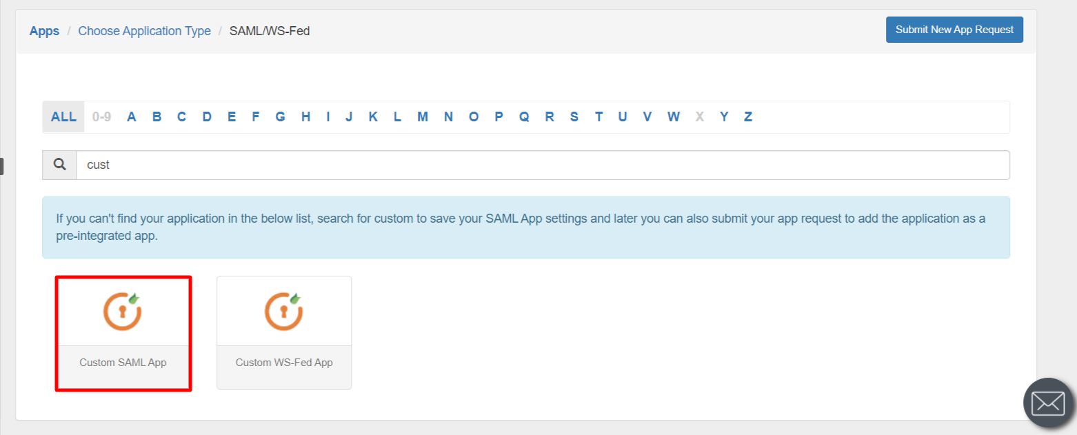
Task: Filter apps by letter Q
Action: 524,117
